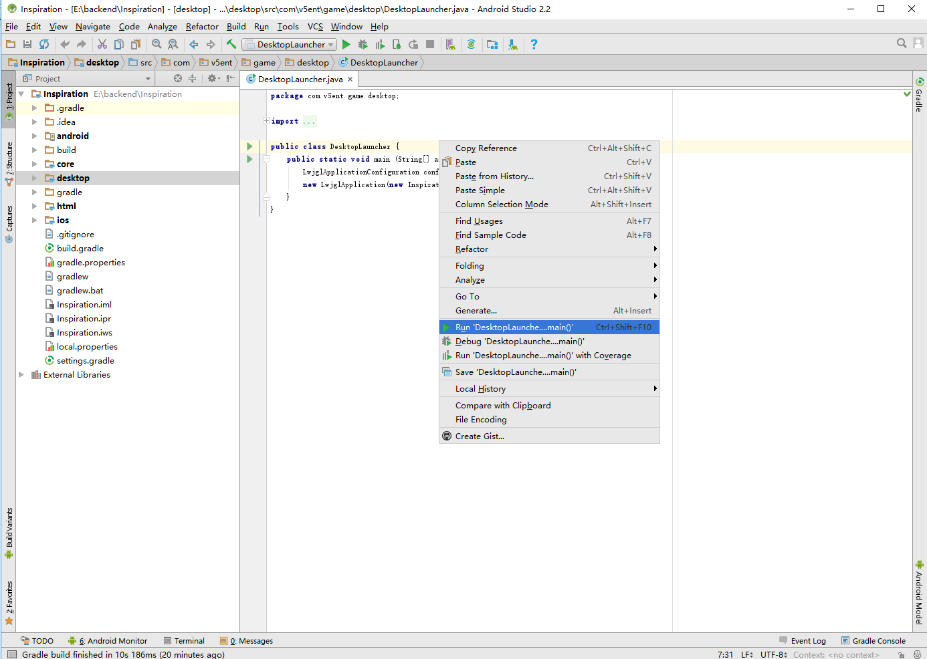The width and height of the screenshot is (927, 659).
Task: Open the Gradle Console tool window
Action: click(x=873, y=640)
